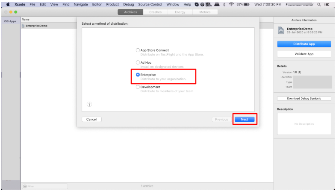Click the Description text box
Screen dimensions: 336x191
tap(304, 124)
